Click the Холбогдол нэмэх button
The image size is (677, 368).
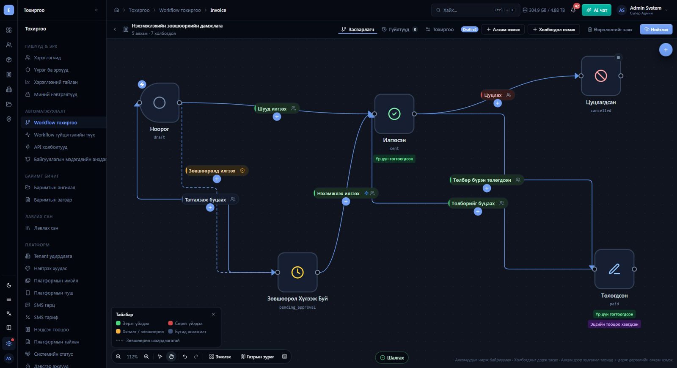pyautogui.click(x=554, y=29)
